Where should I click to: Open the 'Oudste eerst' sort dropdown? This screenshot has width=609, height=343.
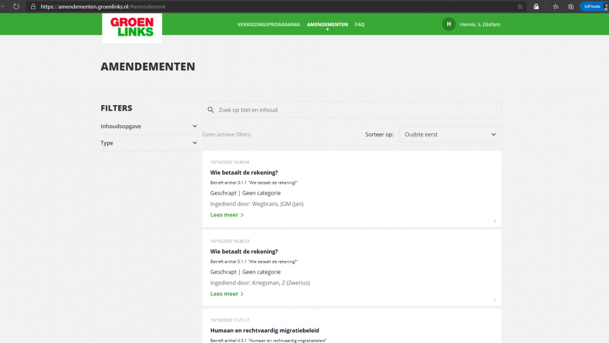pyautogui.click(x=450, y=134)
